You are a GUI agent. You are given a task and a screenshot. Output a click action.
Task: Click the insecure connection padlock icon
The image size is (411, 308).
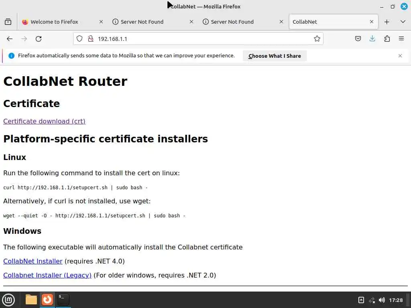click(x=91, y=39)
